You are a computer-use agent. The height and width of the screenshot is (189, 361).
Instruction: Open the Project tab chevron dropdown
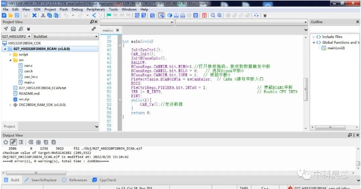click(x=97, y=126)
